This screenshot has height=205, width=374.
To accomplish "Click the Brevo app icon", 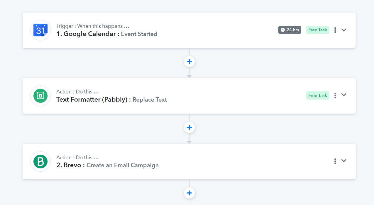I will pos(40,162).
